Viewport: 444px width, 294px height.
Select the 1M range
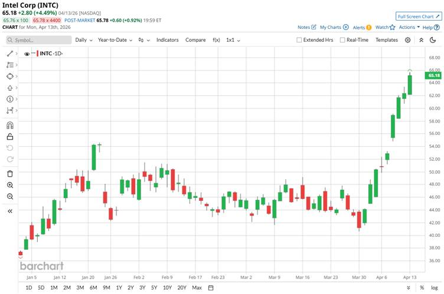54,288
